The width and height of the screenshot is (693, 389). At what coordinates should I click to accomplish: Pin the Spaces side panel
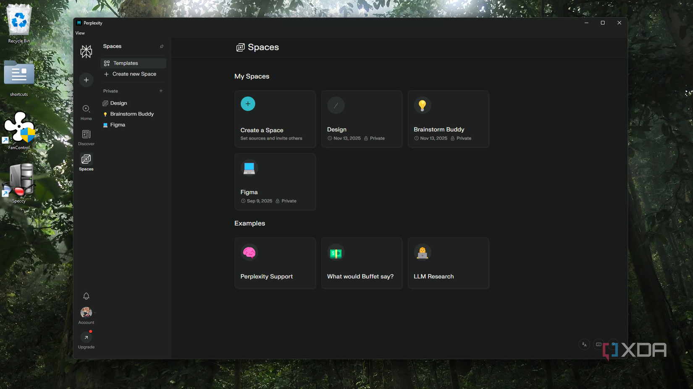click(x=162, y=47)
